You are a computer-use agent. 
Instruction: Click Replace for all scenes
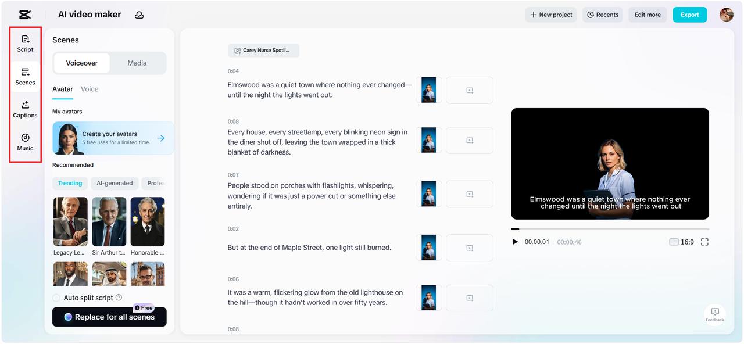tap(109, 317)
